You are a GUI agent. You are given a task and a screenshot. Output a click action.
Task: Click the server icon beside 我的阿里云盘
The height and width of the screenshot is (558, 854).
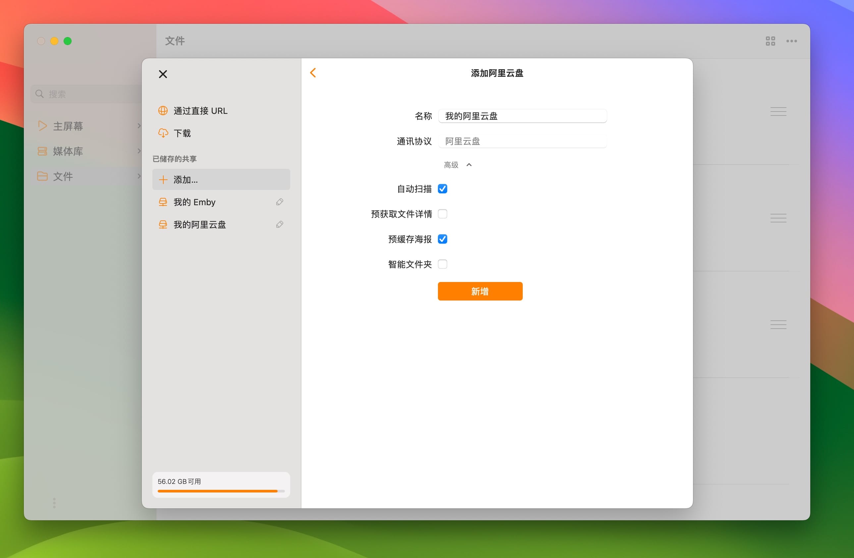pyautogui.click(x=163, y=225)
